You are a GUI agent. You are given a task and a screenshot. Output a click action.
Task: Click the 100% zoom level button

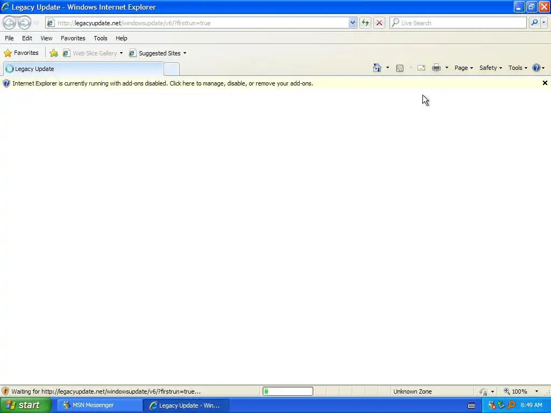(x=515, y=391)
